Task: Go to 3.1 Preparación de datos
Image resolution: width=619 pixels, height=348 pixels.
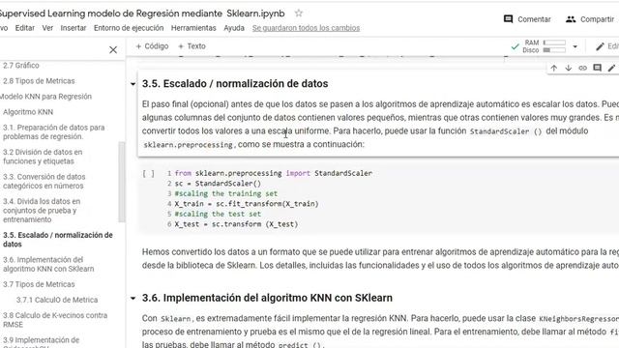Action: 54,131
